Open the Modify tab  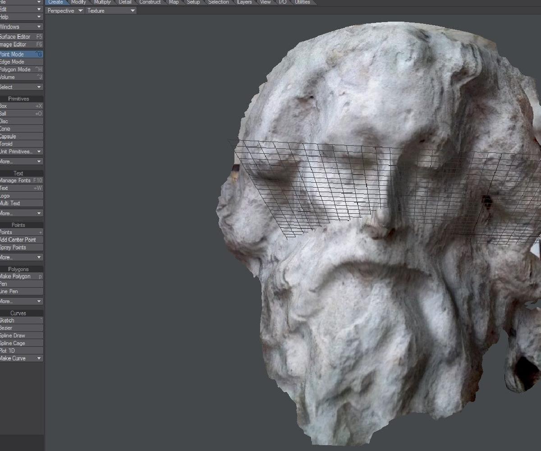(x=78, y=2)
